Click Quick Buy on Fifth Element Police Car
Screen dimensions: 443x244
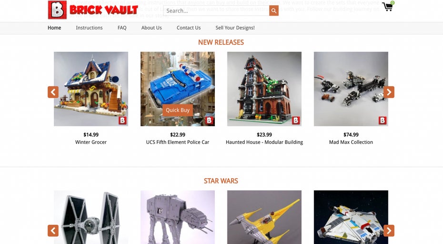pos(177,110)
